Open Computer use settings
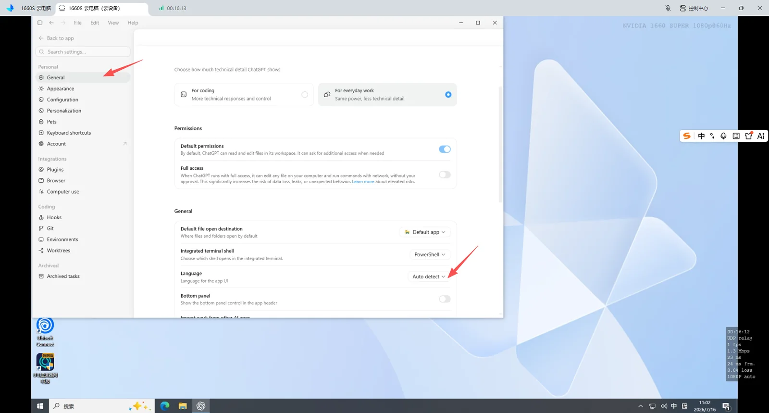The image size is (769, 413). [83, 192]
